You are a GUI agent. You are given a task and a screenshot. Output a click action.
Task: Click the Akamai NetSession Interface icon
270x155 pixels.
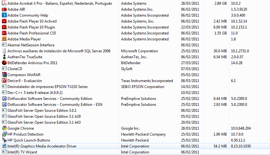coord(4,45)
